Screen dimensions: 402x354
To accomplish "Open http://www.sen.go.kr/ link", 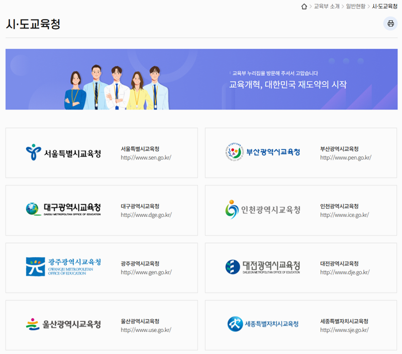I will click(146, 158).
